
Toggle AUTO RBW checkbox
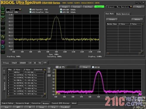point(61,10)
